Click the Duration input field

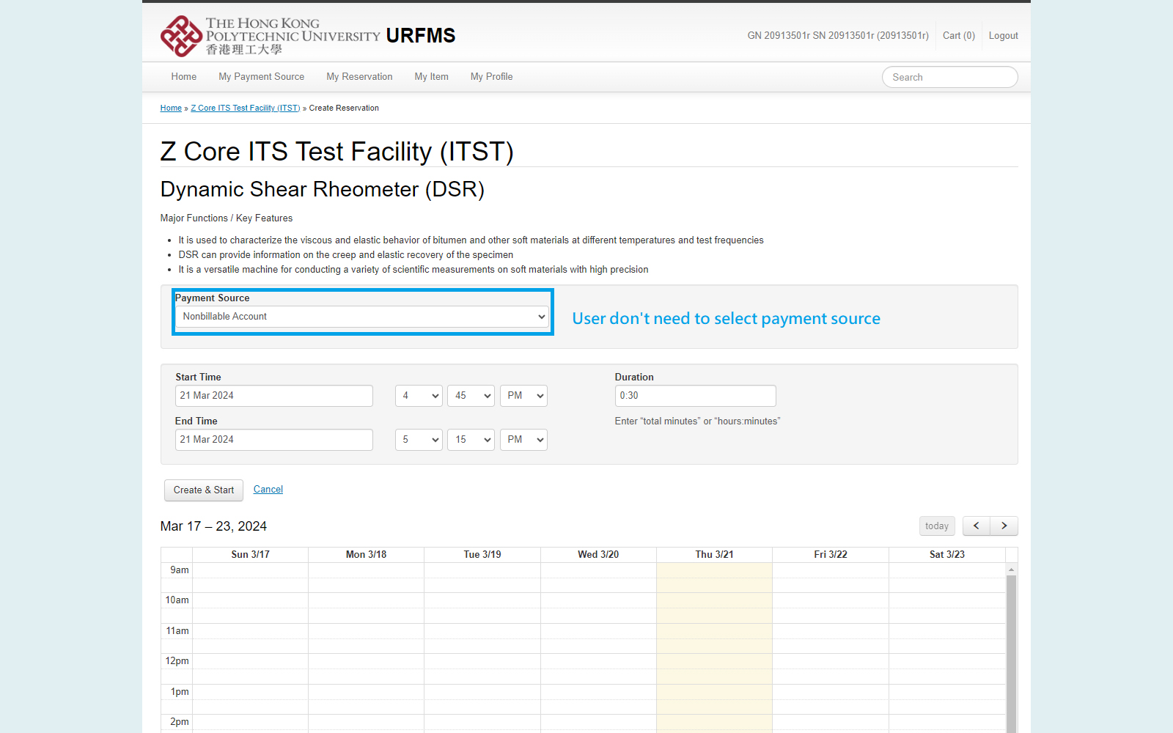coord(695,396)
